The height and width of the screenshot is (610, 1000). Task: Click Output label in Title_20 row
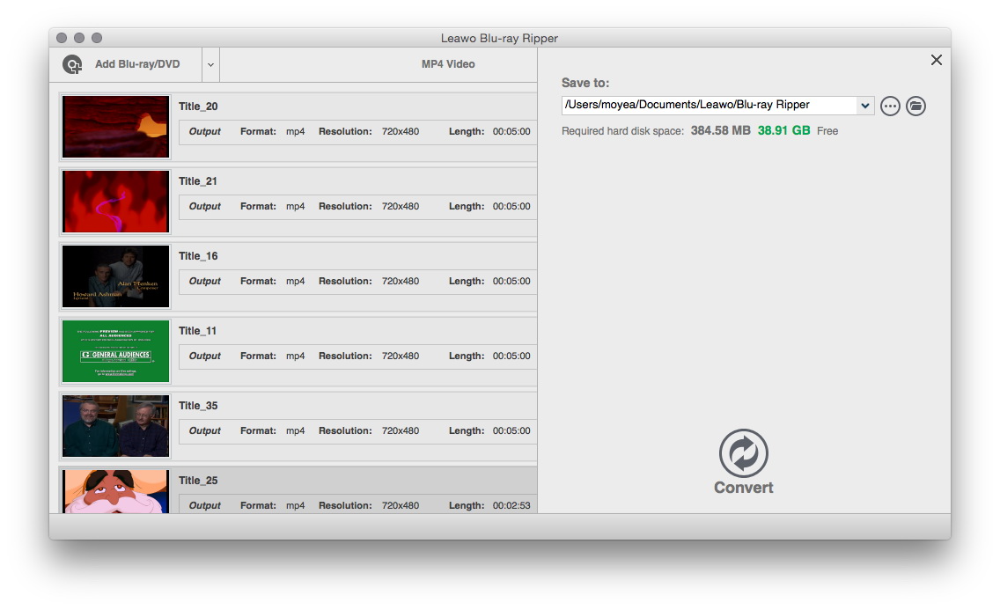[205, 131]
